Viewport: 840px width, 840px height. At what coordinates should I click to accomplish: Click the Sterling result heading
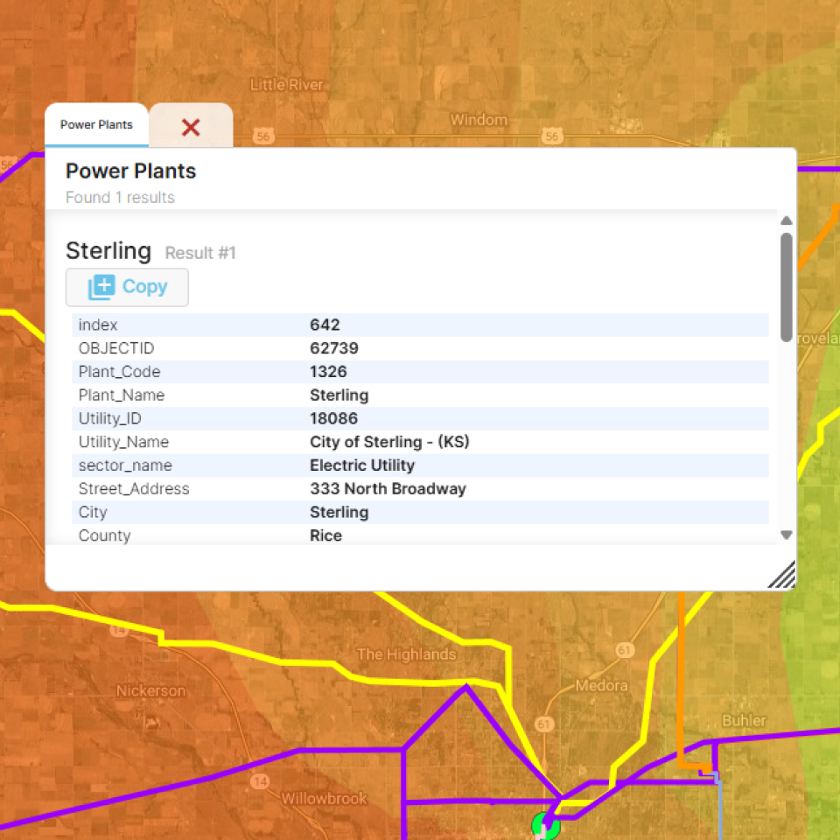[x=108, y=251]
